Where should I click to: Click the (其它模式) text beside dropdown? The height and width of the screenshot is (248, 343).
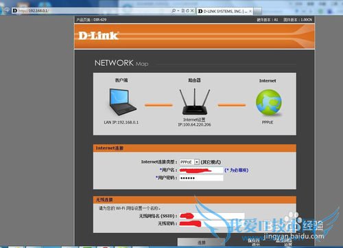pyautogui.click(x=211, y=162)
